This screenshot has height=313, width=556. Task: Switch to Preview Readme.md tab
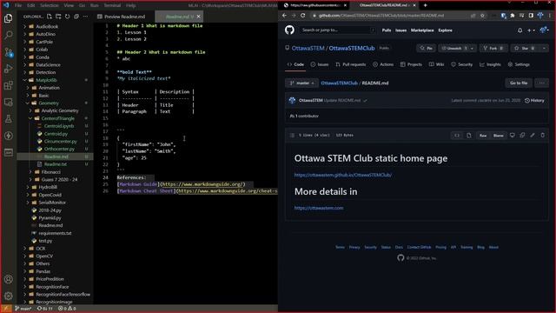point(124,17)
